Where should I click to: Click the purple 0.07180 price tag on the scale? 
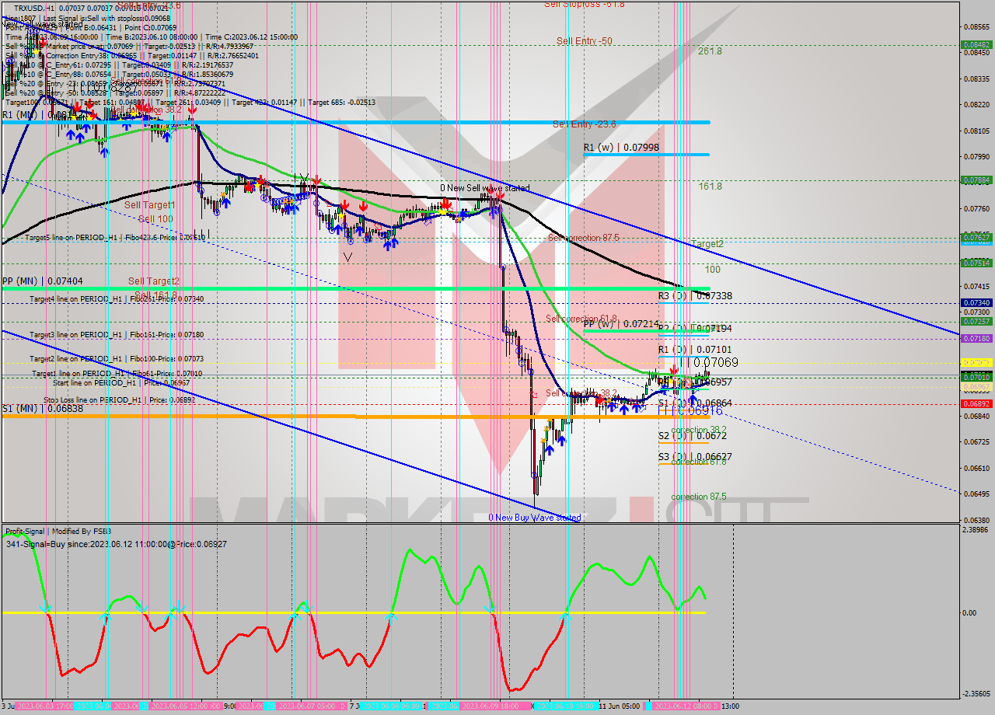(976, 337)
